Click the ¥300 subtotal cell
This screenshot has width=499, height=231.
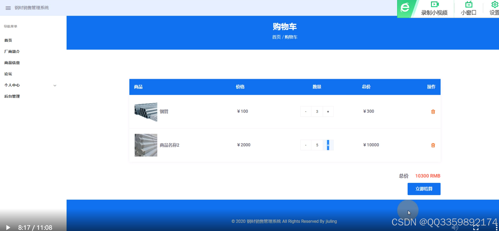368,111
